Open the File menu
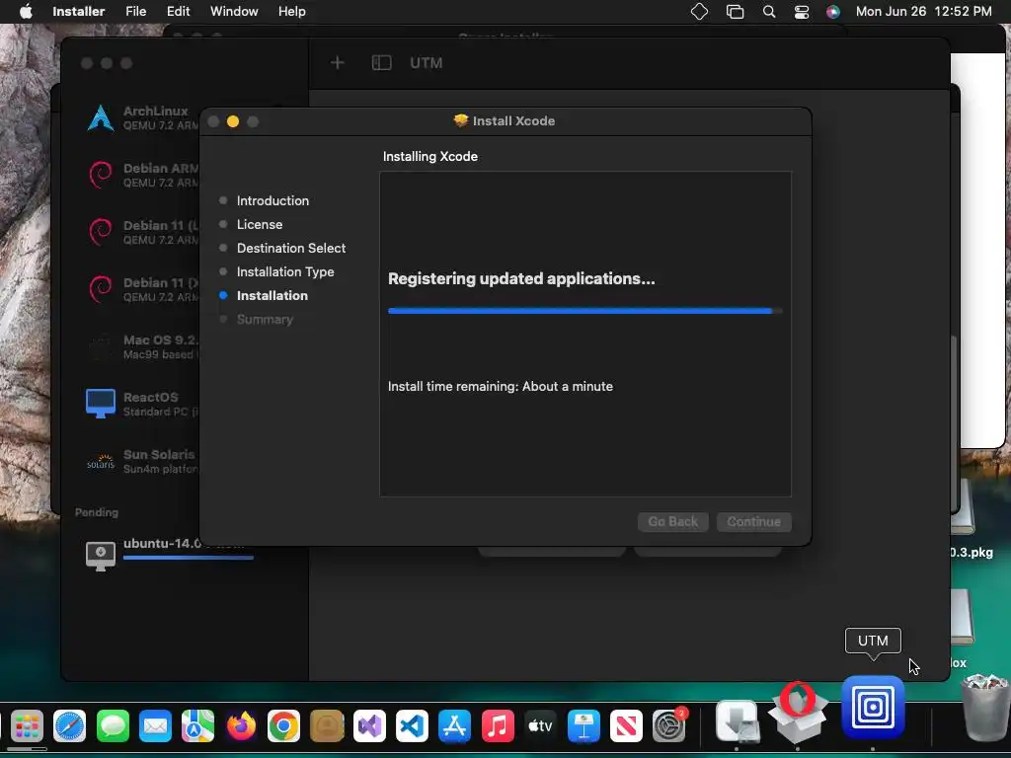The height and width of the screenshot is (758, 1011). tap(136, 12)
